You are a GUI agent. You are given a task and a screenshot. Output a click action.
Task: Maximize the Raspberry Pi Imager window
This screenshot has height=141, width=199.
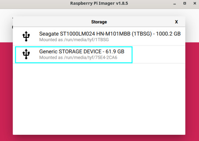coord(185,3)
